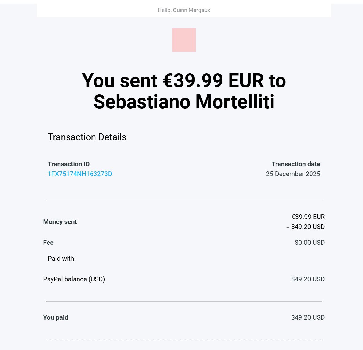The image size is (363, 350).
Task: Click the You paid $49.20 USD total
Action: [x=308, y=317]
